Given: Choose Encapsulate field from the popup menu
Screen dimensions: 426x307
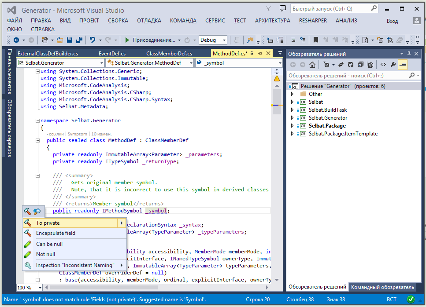Looking at the screenshot, I should 56,233.
